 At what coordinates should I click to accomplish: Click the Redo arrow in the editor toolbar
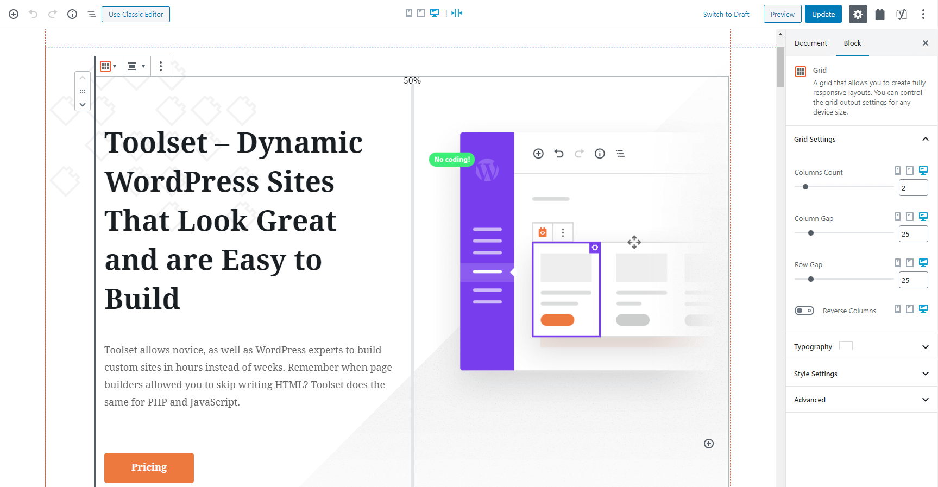(53, 14)
